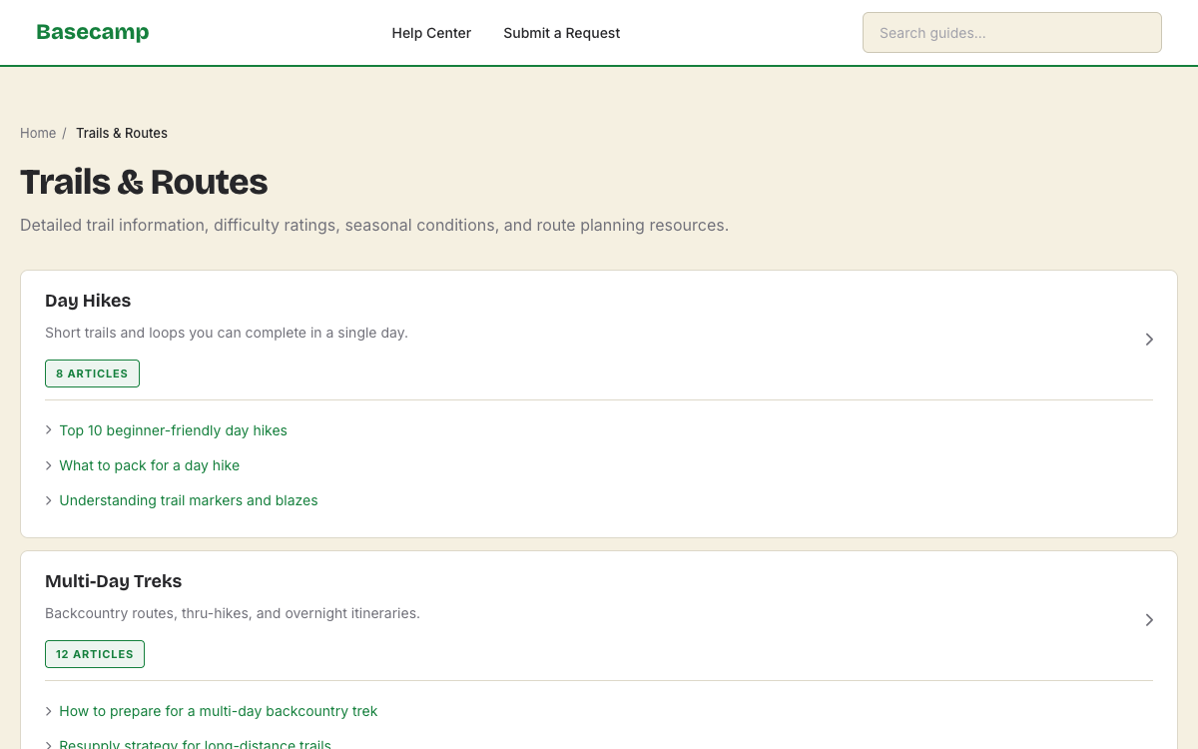Click the Trails & Routes page heading

pyautogui.click(x=144, y=182)
